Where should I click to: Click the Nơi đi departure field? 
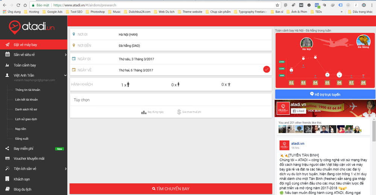coord(170,34)
